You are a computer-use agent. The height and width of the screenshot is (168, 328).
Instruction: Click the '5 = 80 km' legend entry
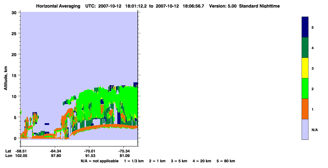coord(226,161)
